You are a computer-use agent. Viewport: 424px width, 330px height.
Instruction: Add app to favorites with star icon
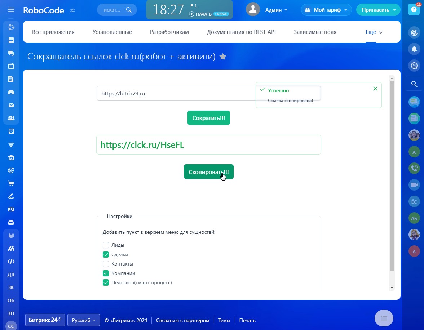pyautogui.click(x=223, y=57)
